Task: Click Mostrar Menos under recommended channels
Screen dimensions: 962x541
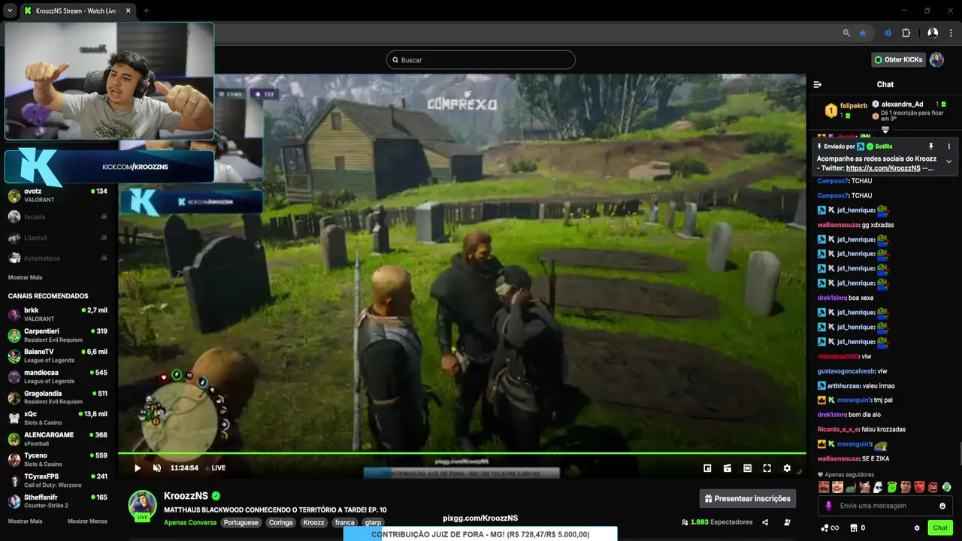Action: point(87,521)
